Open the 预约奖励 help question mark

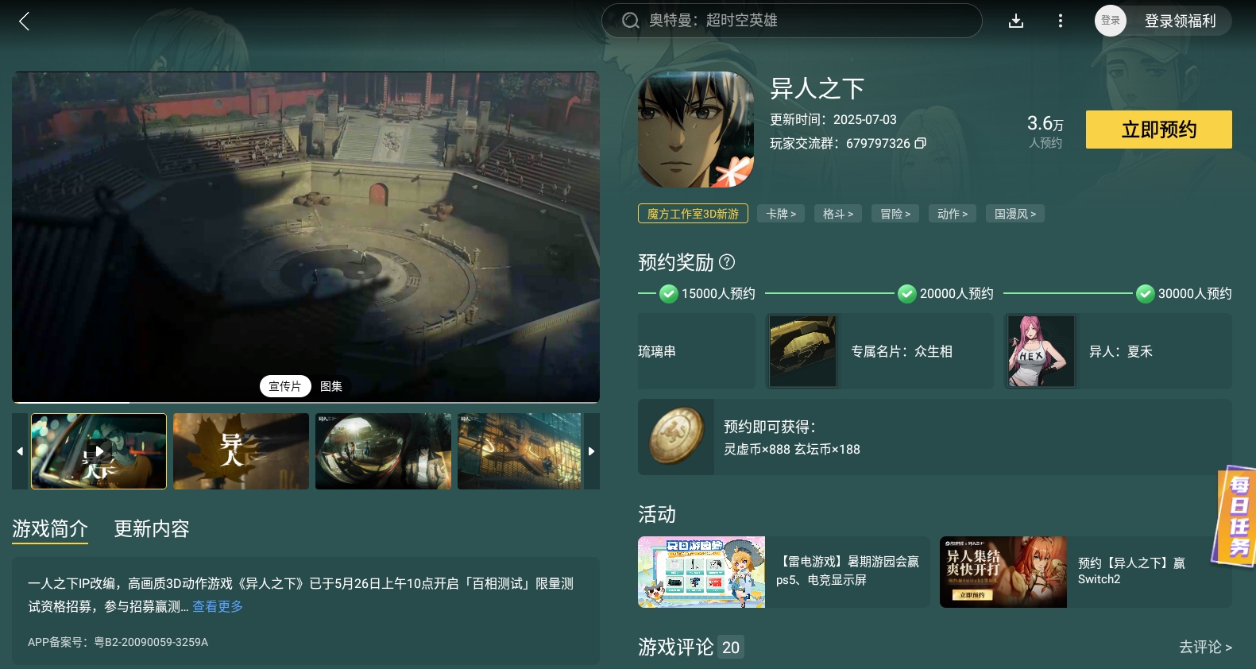727,262
